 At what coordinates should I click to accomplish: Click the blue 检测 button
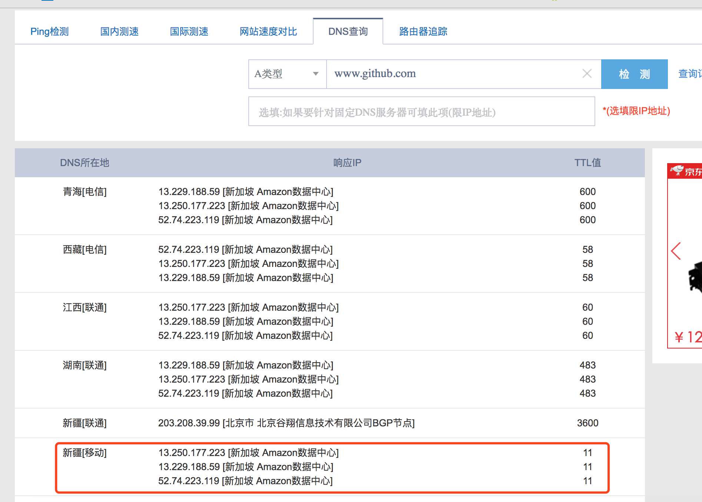point(634,74)
